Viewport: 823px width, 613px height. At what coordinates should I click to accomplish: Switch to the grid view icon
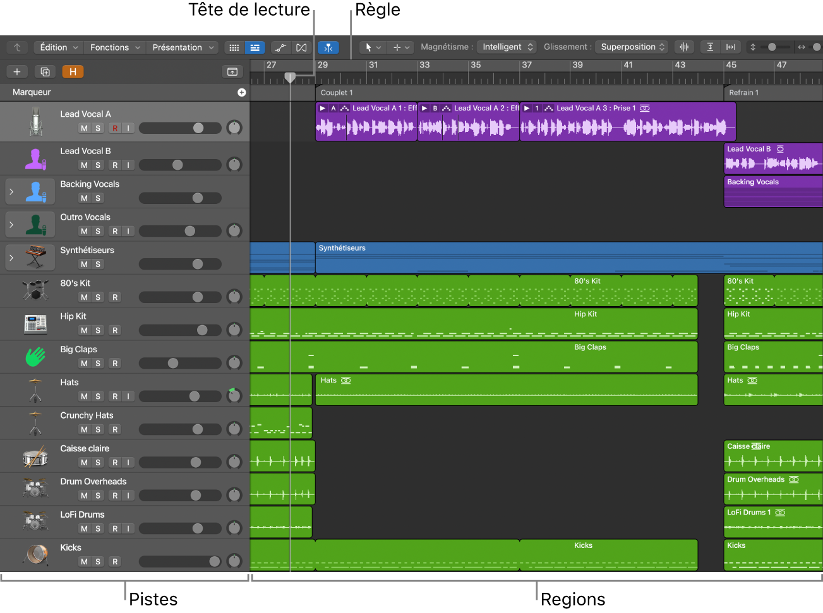pos(234,47)
